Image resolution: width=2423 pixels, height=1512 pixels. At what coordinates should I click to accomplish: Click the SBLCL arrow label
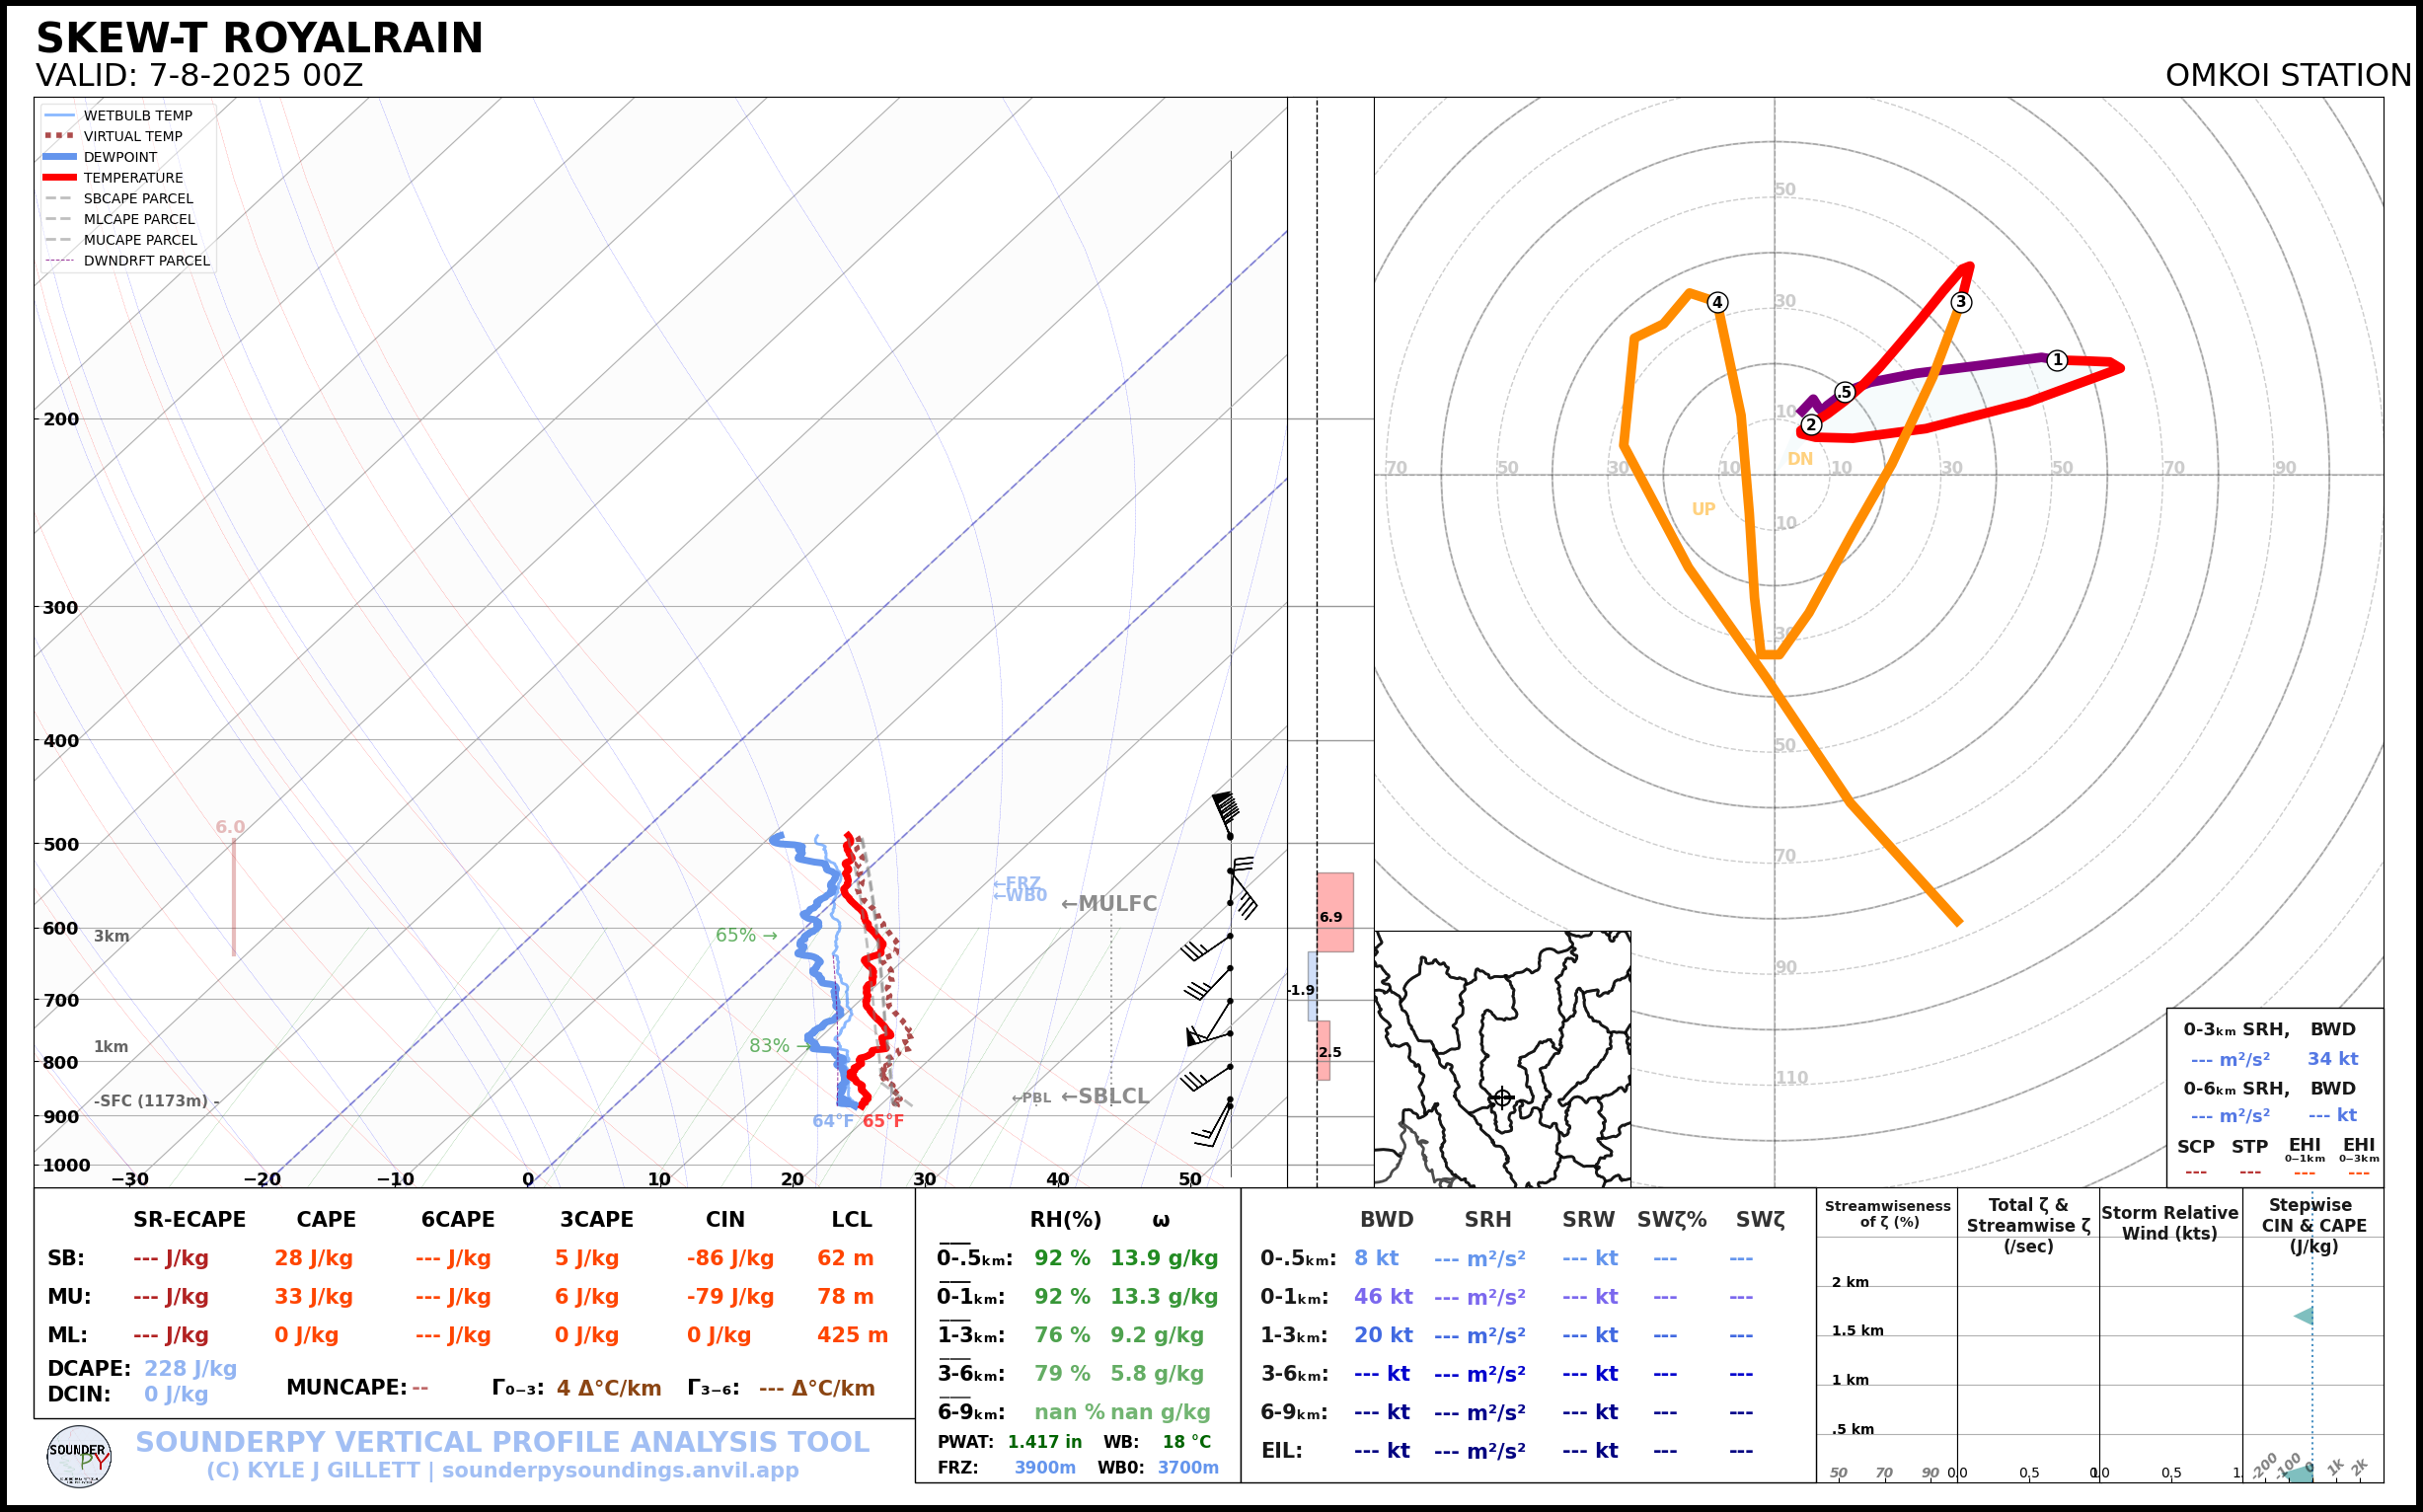click(x=1105, y=1097)
